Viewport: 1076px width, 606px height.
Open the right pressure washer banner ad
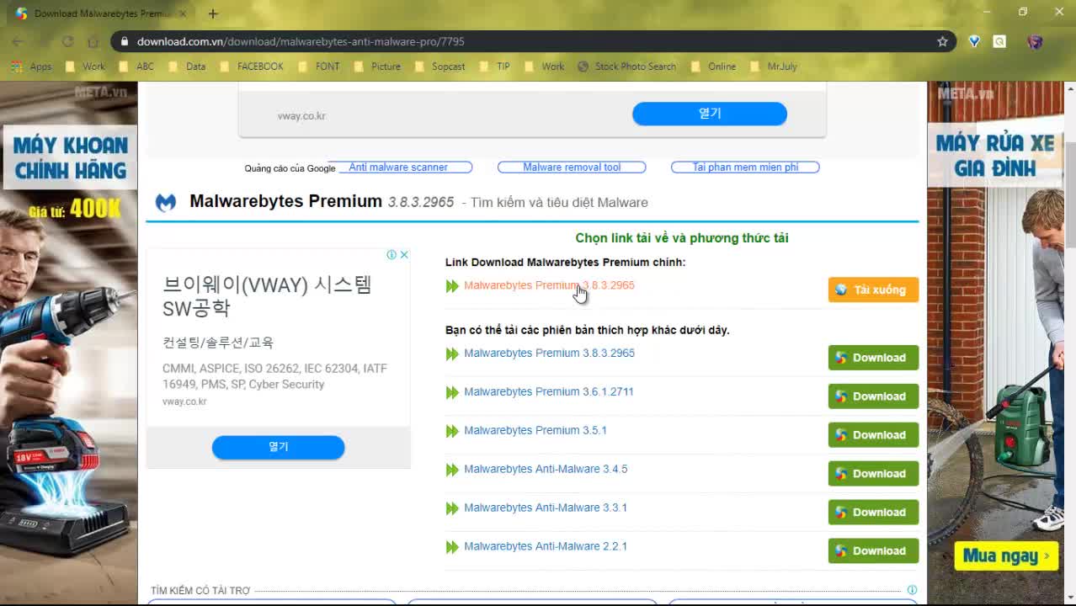(x=996, y=343)
